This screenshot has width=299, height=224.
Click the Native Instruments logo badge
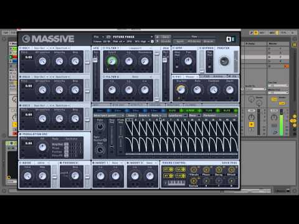click(x=230, y=39)
